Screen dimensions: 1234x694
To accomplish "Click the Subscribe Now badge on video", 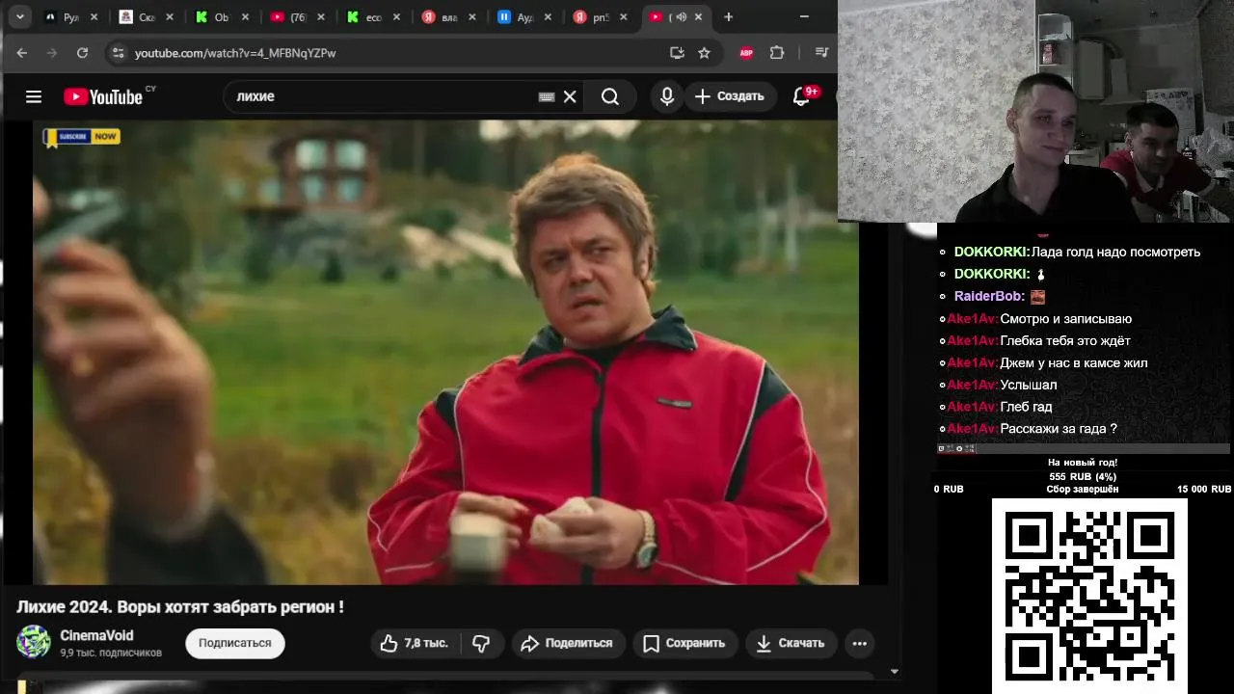I will pos(82,137).
